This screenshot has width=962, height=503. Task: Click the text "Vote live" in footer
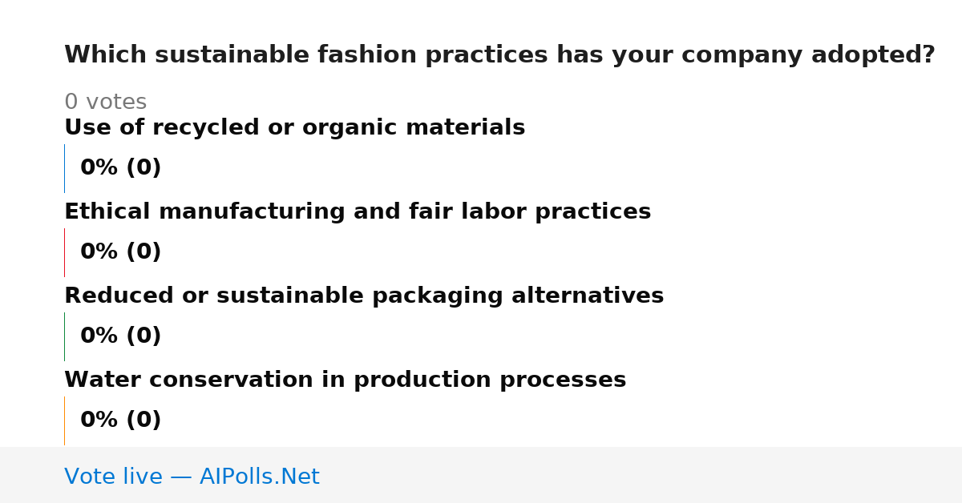pos(113,477)
